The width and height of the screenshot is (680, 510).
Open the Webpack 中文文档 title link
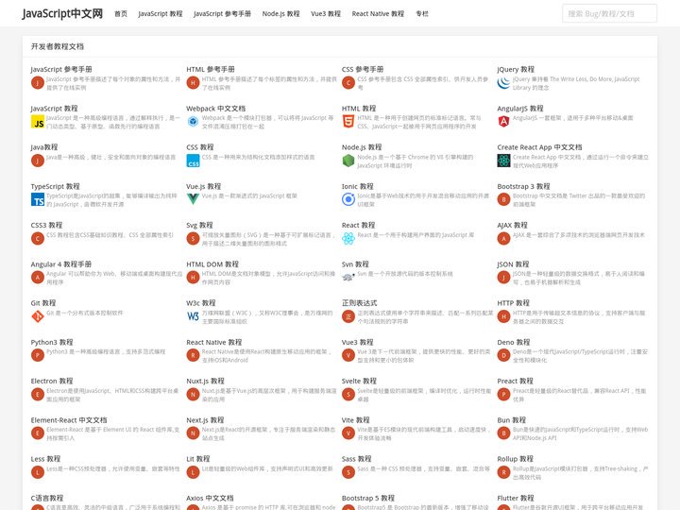(216, 109)
